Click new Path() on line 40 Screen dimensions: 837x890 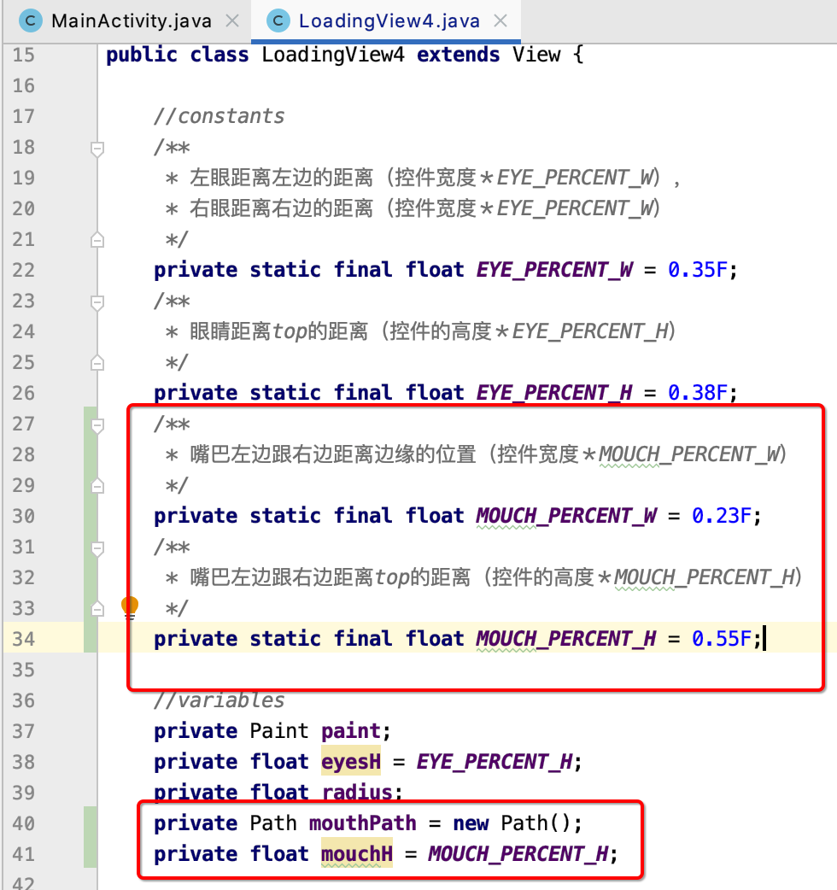[512, 823]
